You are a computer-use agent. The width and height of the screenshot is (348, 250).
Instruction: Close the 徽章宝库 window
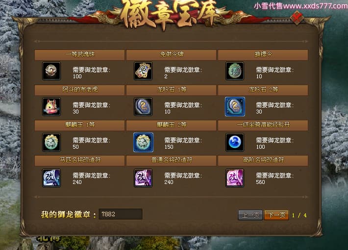[297, 18]
